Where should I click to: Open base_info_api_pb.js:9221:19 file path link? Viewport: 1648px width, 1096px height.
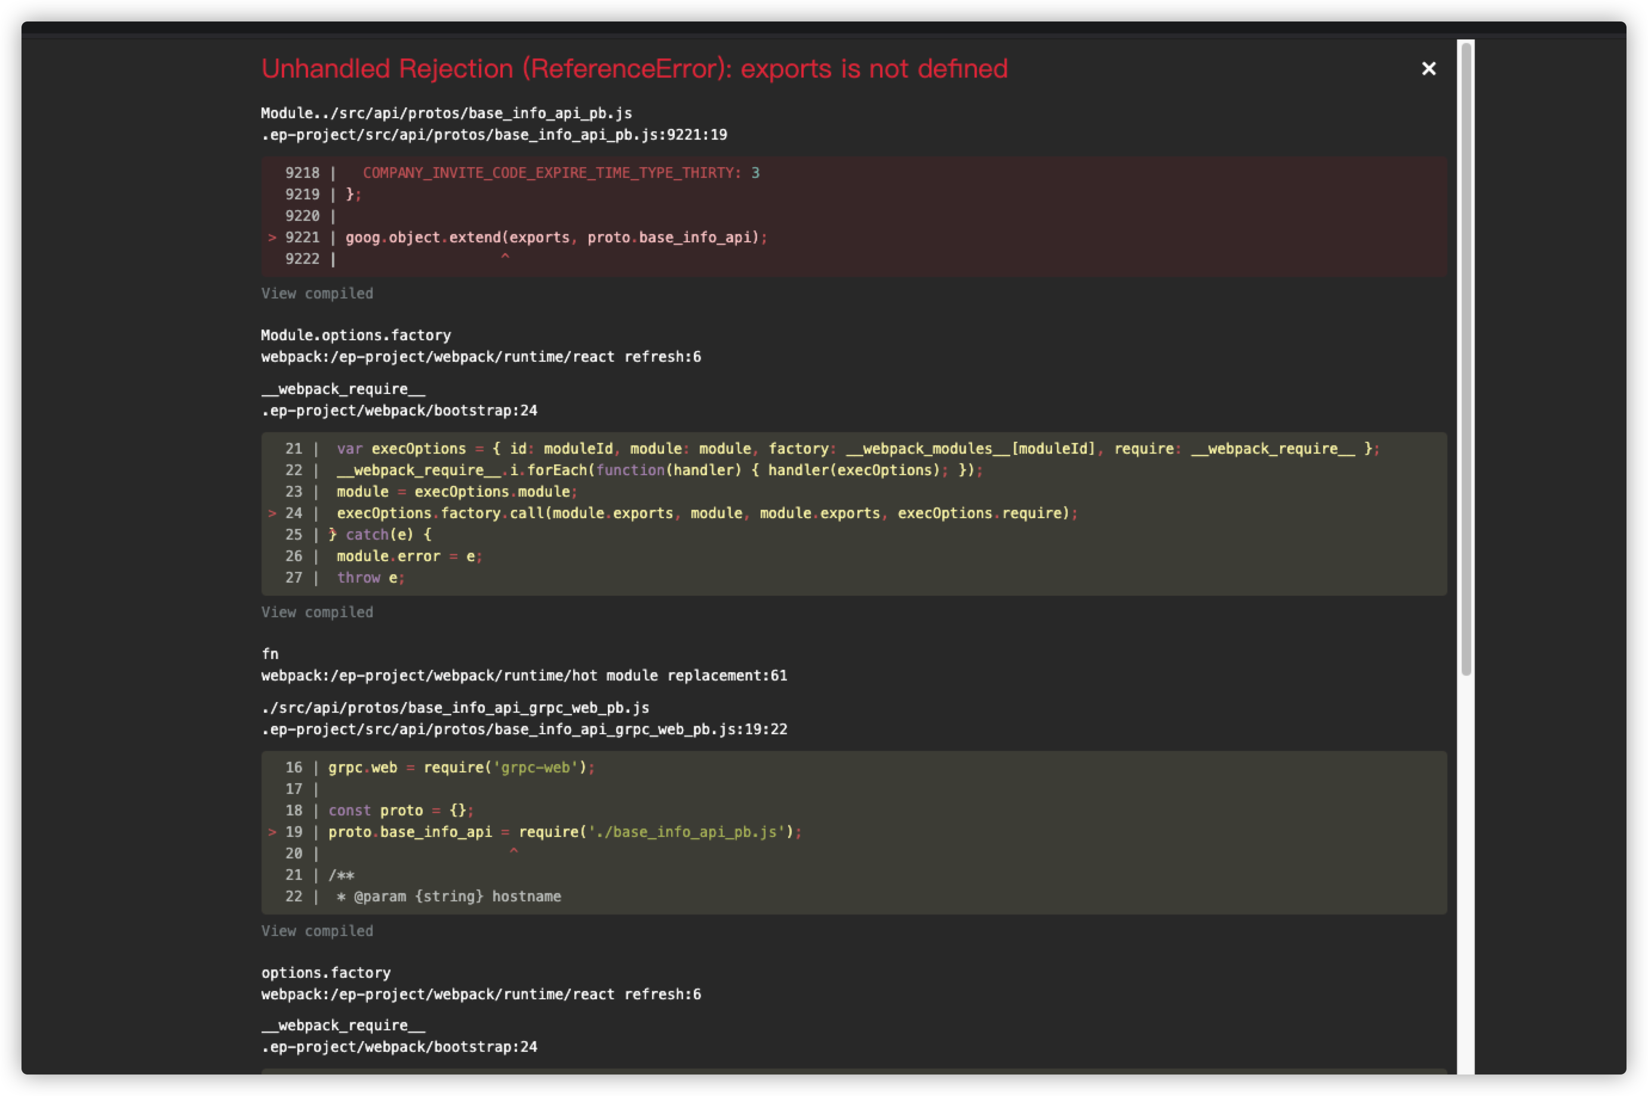(x=494, y=135)
